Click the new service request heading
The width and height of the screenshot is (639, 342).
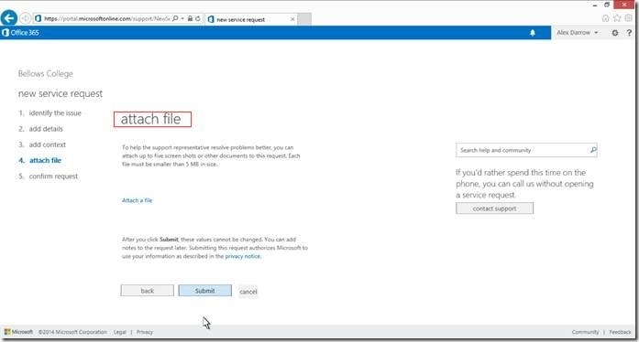point(61,93)
